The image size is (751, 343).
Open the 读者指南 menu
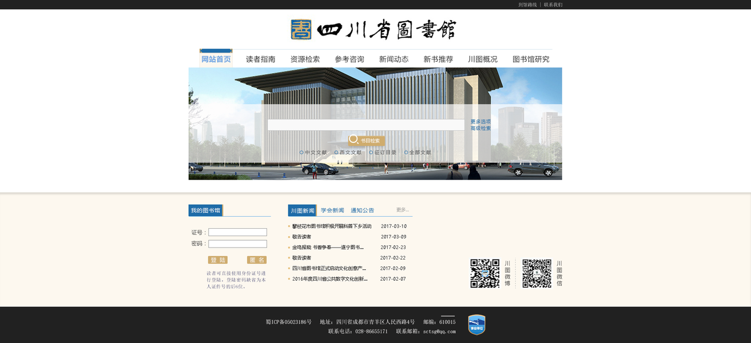pyautogui.click(x=261, y=59)
